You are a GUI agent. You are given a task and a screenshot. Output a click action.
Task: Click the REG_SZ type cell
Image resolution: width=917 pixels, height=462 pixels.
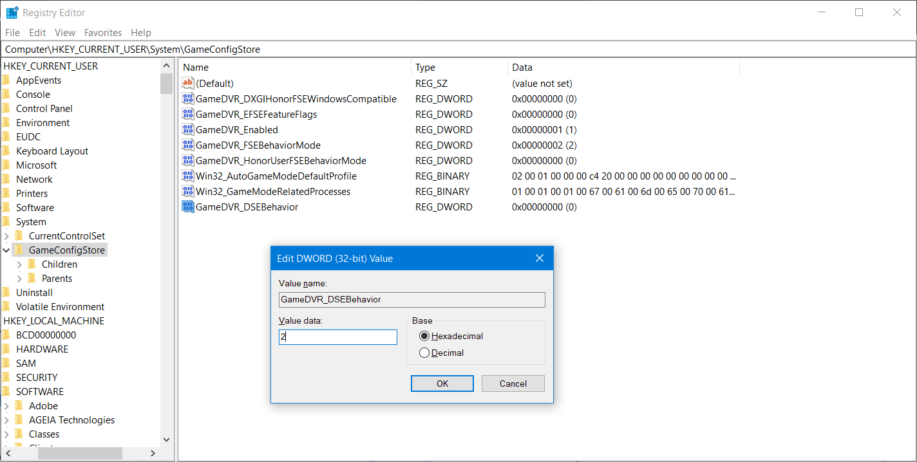click(x=431, y=83)
